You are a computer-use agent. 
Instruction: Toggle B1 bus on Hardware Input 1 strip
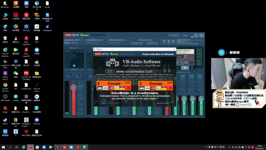point(81,95)
